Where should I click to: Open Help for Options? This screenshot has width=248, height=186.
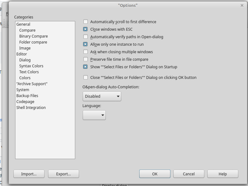coord(223,174)
